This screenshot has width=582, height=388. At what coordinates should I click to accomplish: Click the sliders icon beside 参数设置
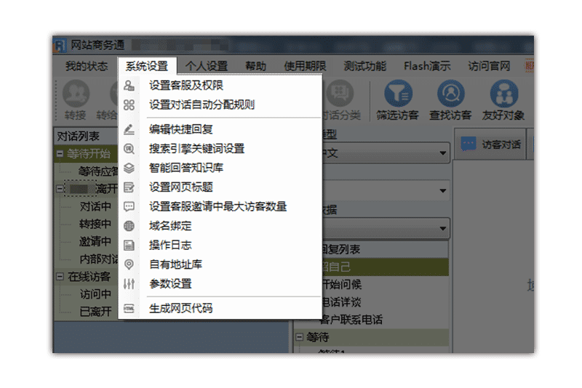(129, 284)
